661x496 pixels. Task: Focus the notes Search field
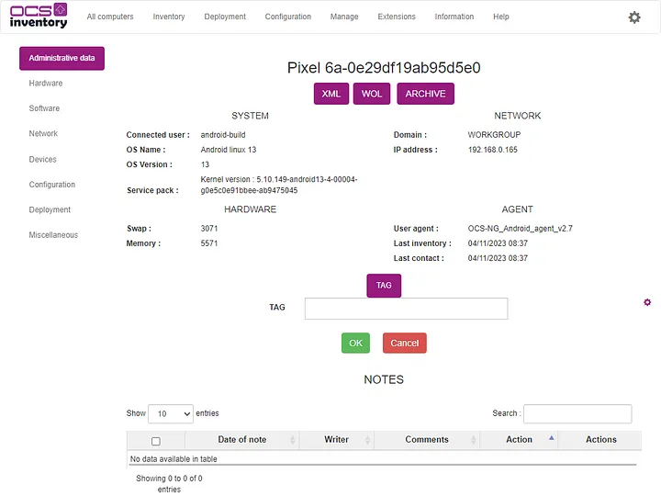tap(577, 413)
